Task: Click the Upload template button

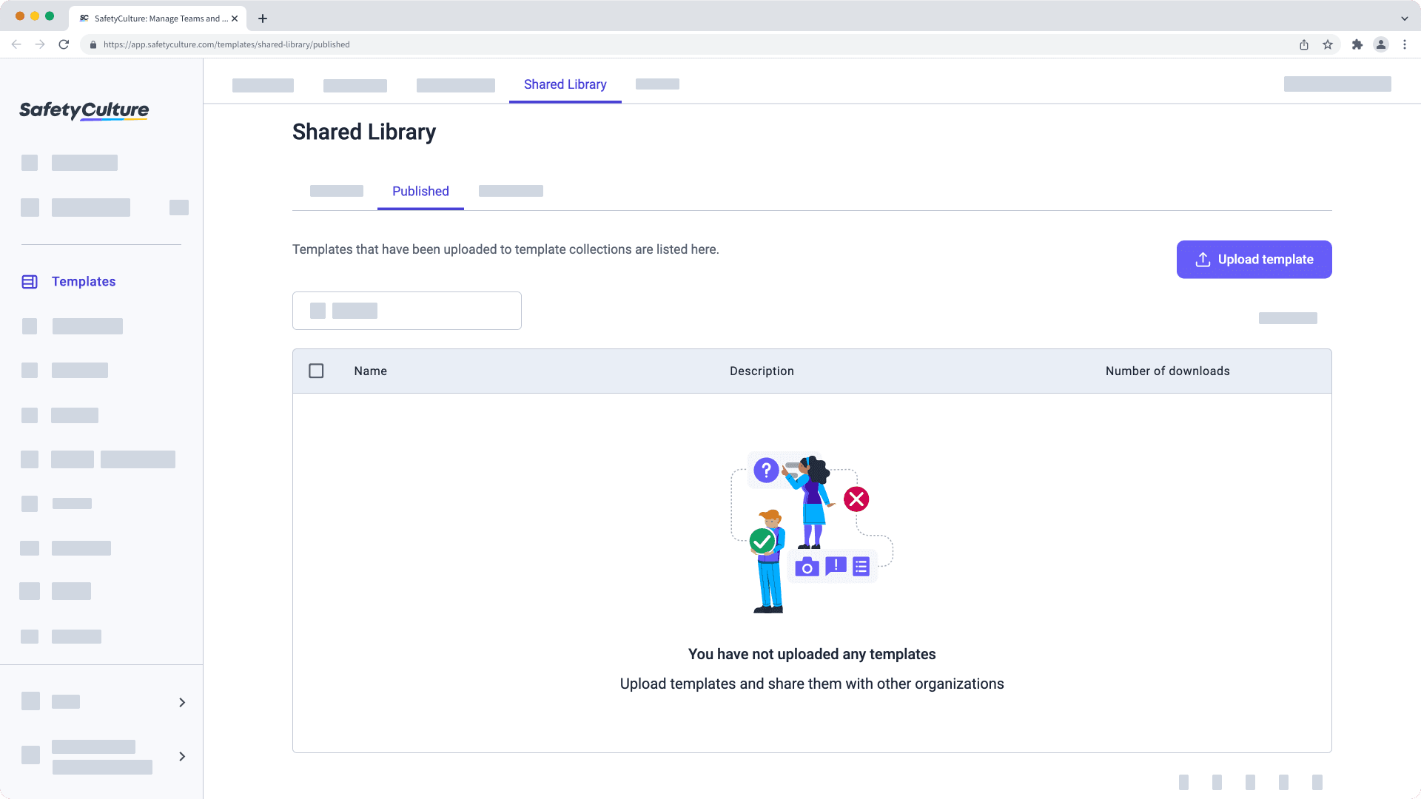Action: point(1254,260)
